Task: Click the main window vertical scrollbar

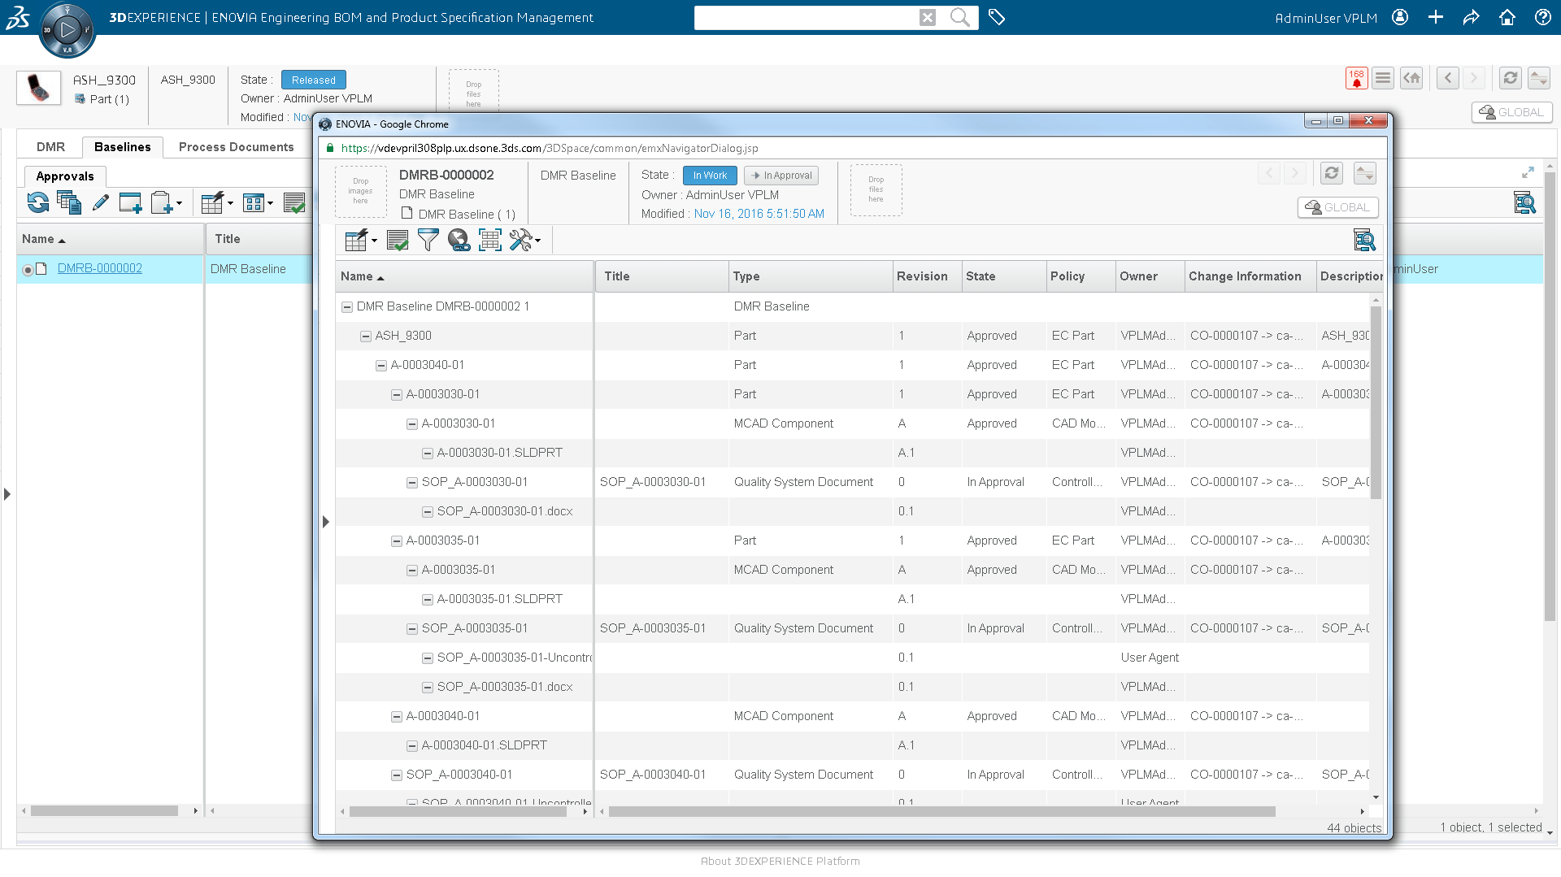Action: [1550, 398]
